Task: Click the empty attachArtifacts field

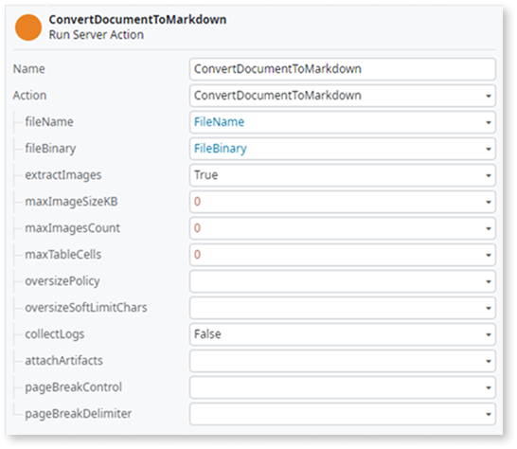Action: (342, 361)
